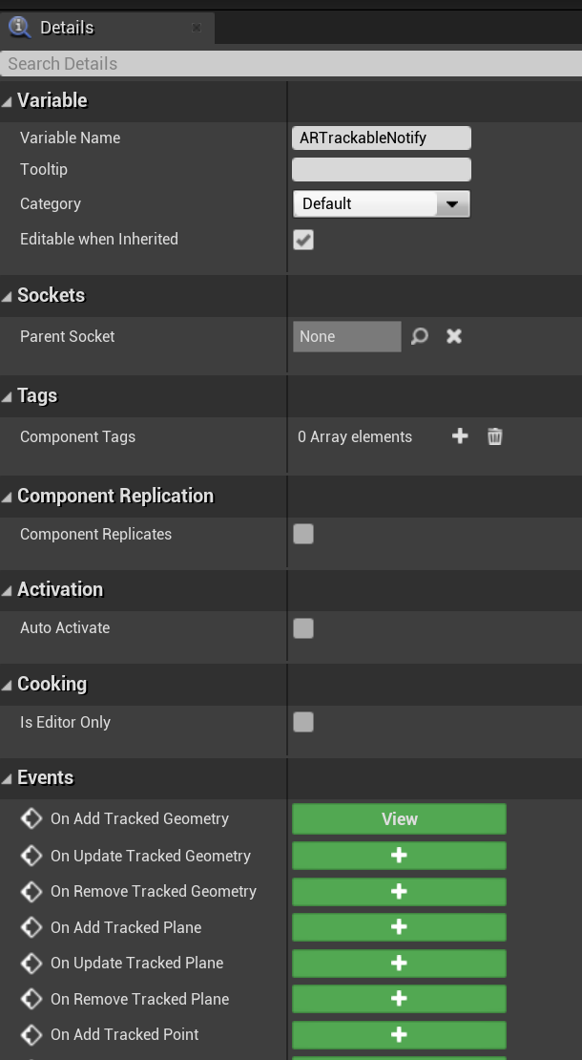Add the On Update Tracked Plane event

[399, 963]
